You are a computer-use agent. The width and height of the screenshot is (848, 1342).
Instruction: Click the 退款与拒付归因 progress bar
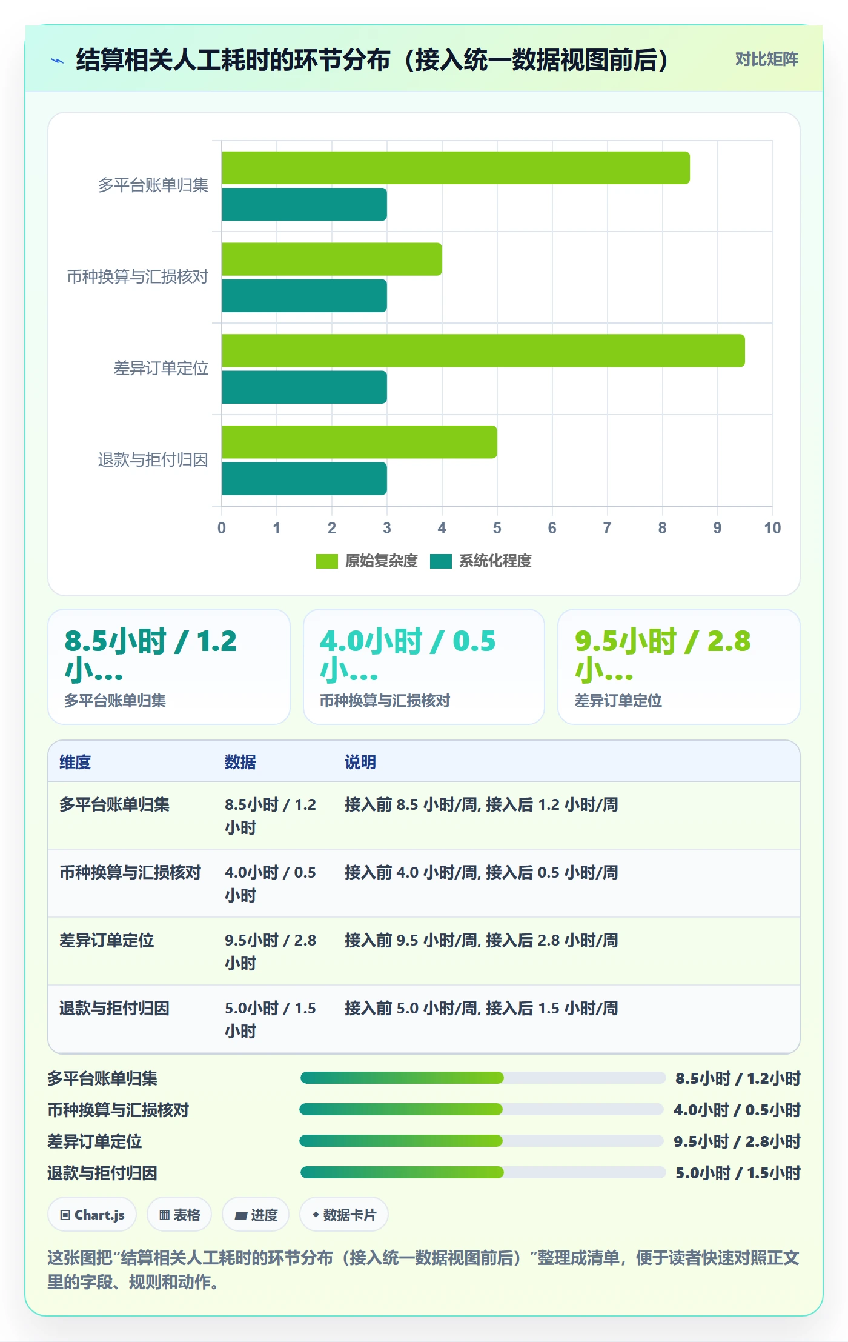pyautogui.click(x=483, y=1172)
